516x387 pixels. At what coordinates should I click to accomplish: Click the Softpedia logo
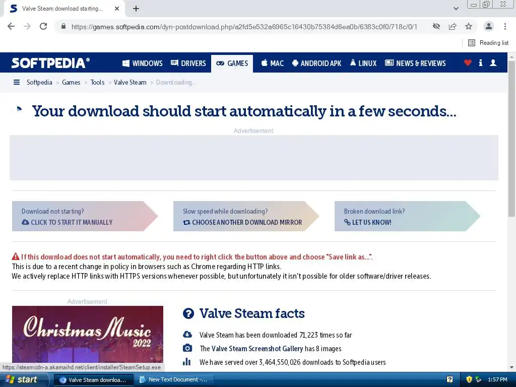click(x=50, y=63)
